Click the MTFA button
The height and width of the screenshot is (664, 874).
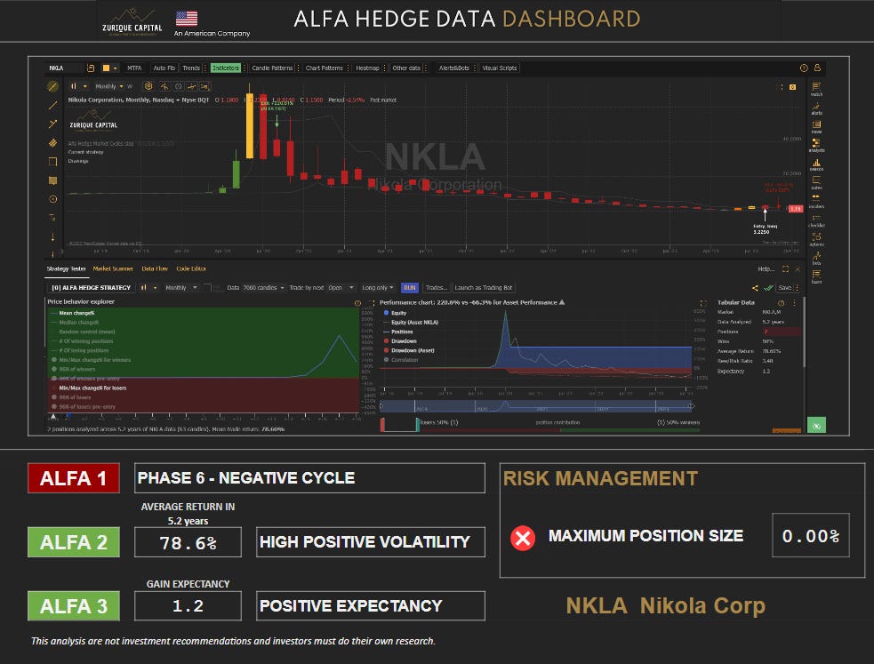133,68
